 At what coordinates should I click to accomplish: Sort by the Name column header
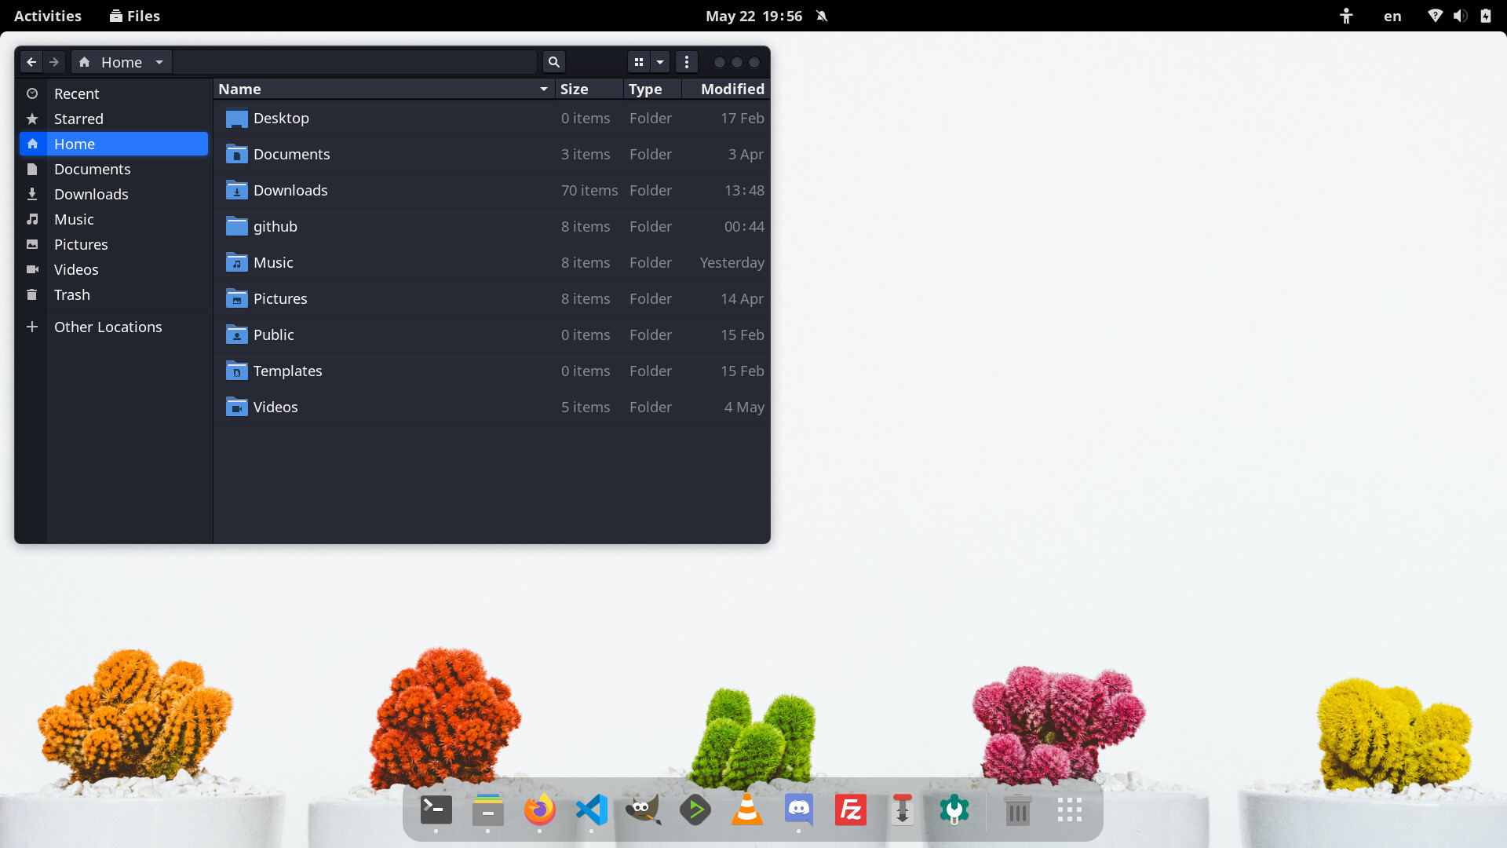click(x=384, y=89)
